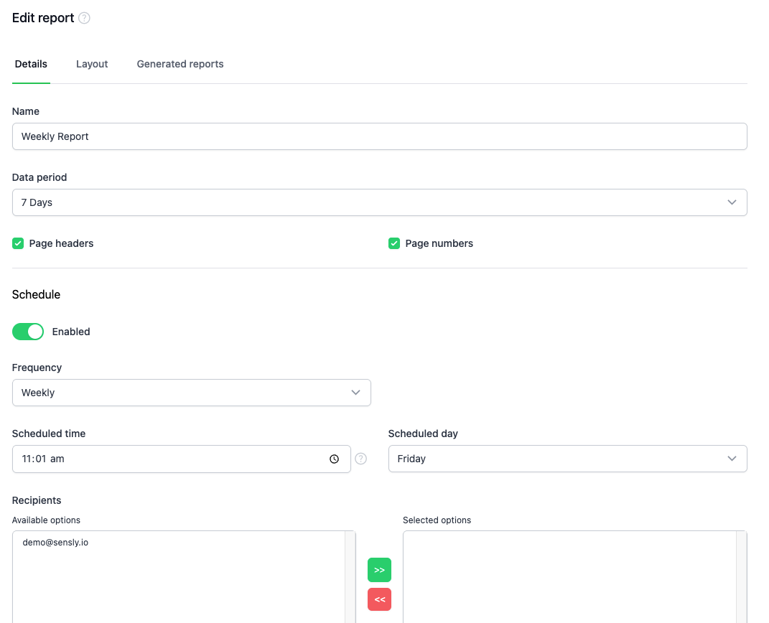This screenshot has width=769, height=623.
Task: Switch to the Layout tab
Action: (91, 64)
